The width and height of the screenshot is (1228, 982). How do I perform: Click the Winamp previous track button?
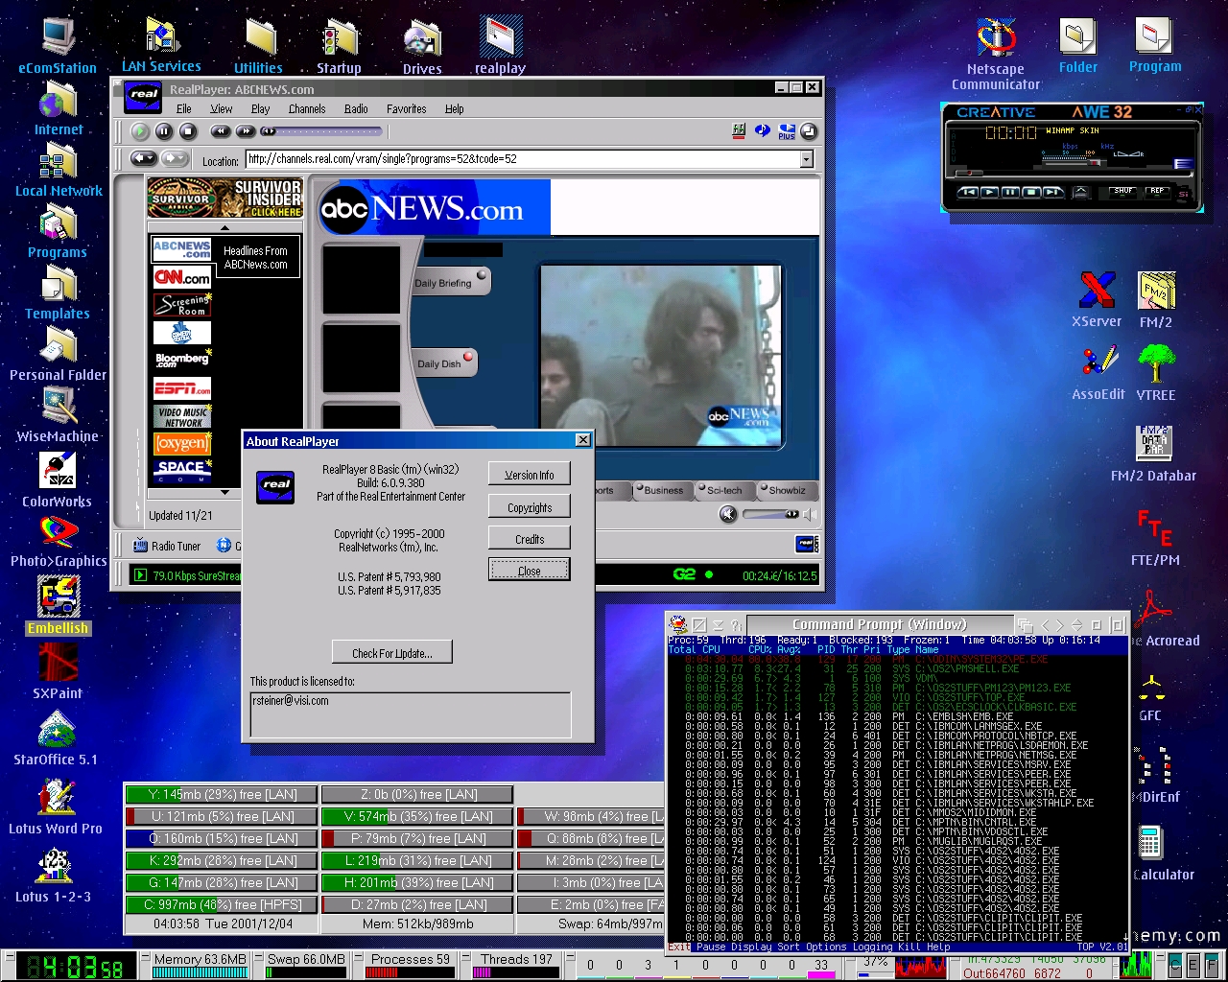tap(969, 192)
